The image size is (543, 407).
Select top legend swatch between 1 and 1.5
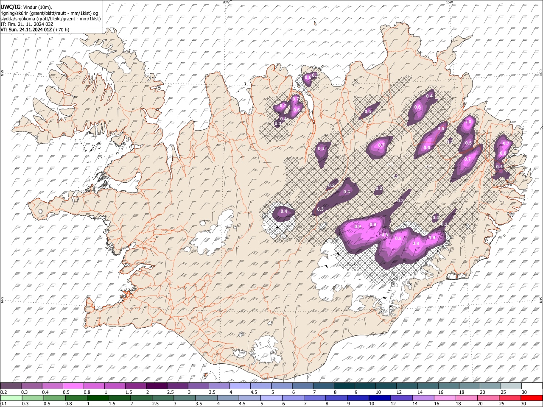click(115, 386)
